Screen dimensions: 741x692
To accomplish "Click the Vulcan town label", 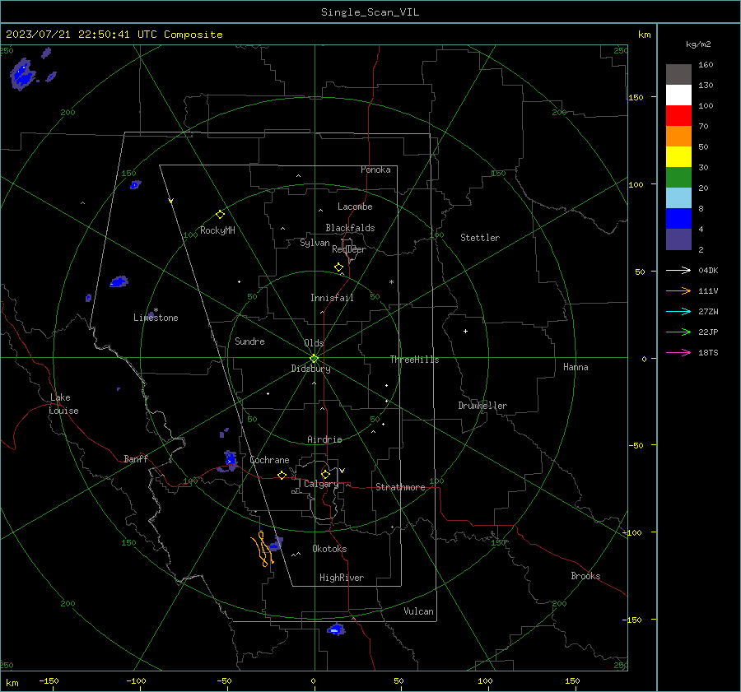I will coord(418,611).
